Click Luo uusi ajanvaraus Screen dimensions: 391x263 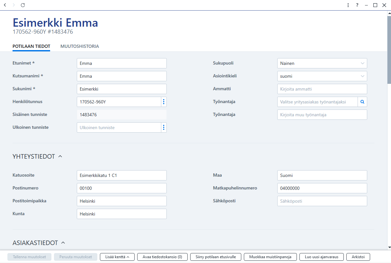coord(322,257)
